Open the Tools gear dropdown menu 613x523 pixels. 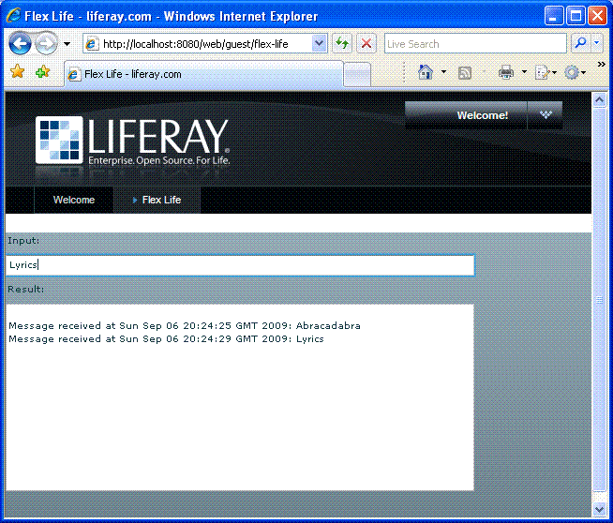tap(574, 72)
